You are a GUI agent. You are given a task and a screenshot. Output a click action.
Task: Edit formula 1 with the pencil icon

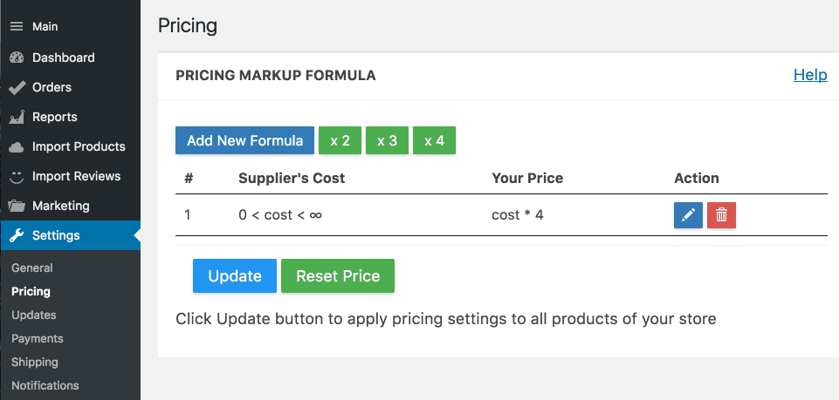[688, 215]
